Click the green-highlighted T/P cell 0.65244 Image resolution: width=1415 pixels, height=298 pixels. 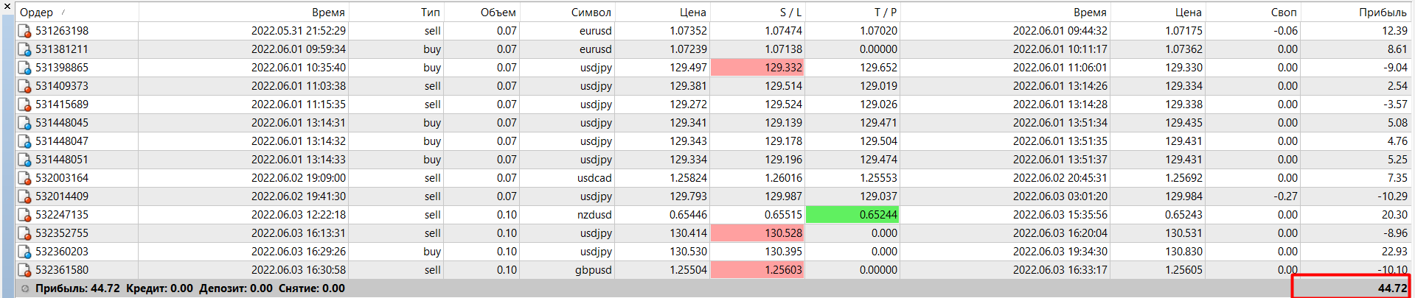point(852,215)
